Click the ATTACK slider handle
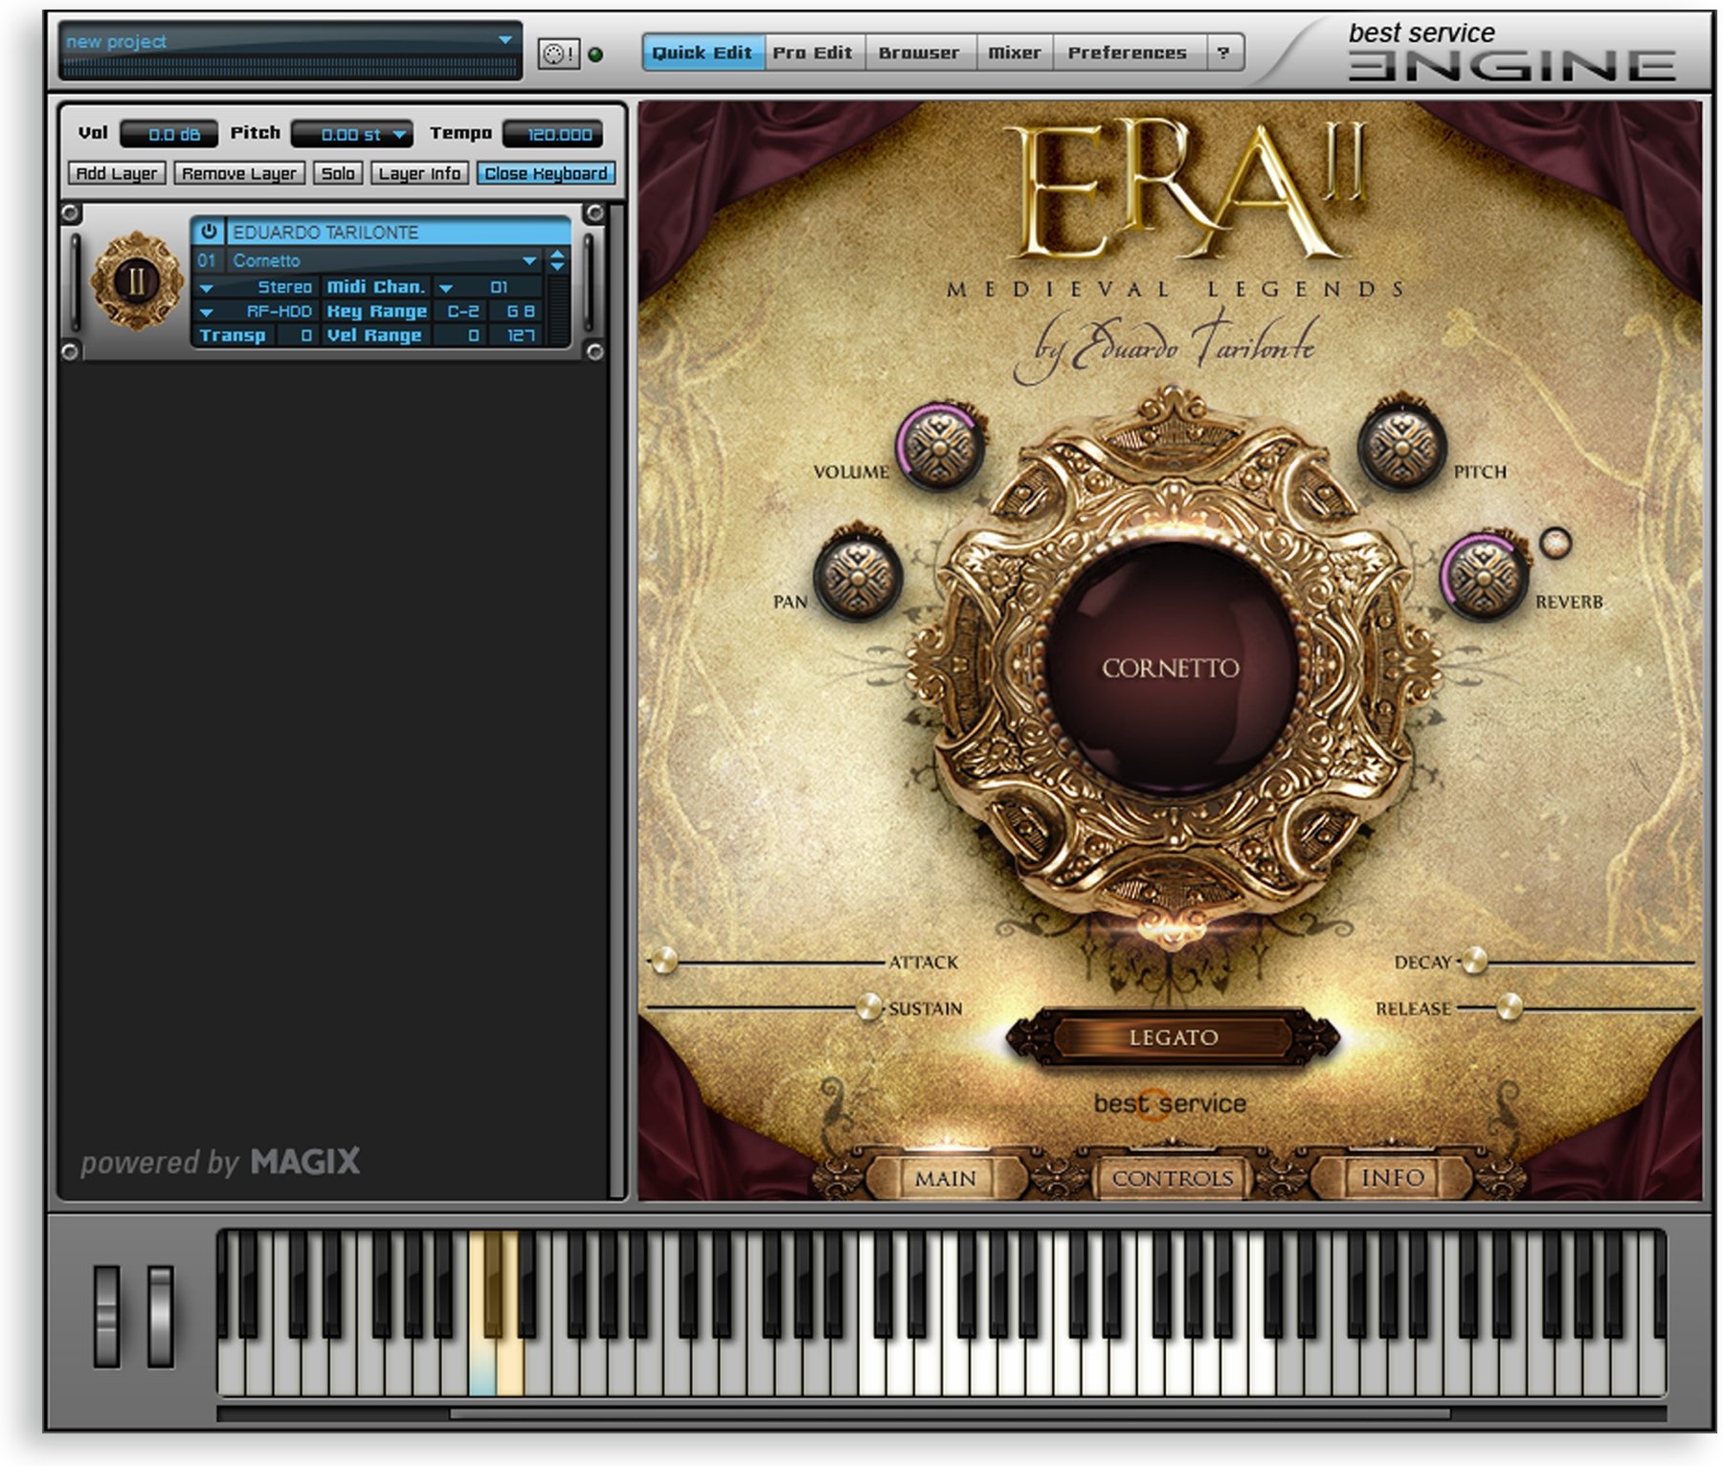 pyautogui.click(x=663, y=961)
